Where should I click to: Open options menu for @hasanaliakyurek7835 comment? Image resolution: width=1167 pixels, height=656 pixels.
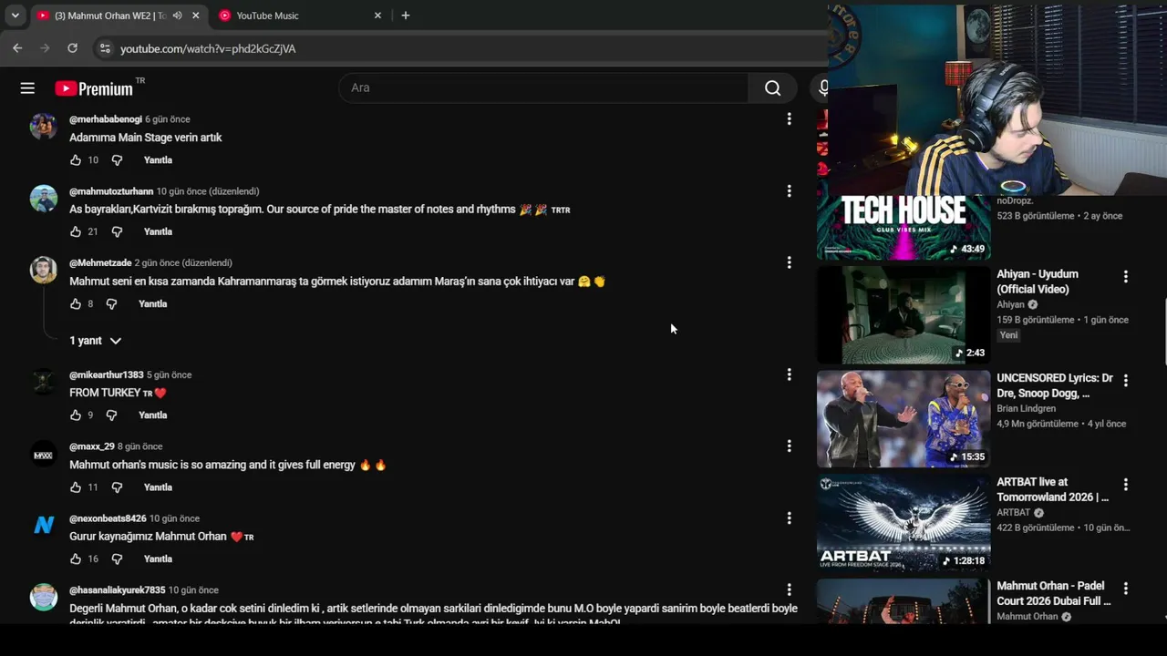789,589
